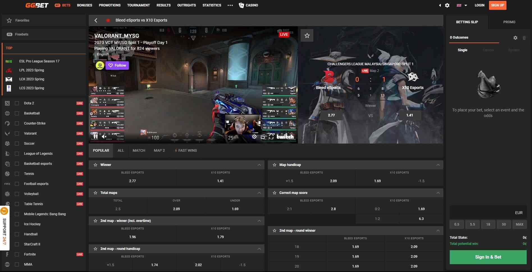Add match to favorites with star button
The image size is (532, 272).
pos(307,36)
